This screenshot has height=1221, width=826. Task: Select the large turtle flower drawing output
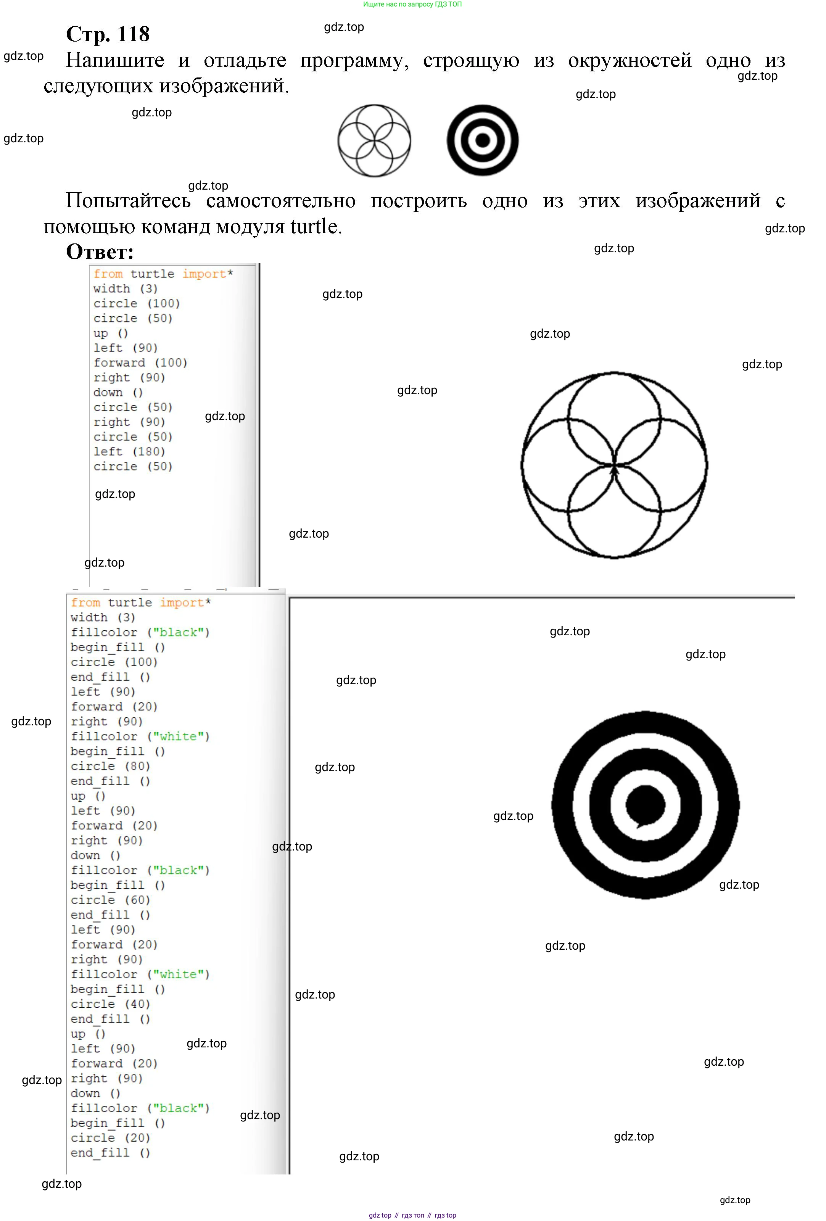click(x=614, y=465)
